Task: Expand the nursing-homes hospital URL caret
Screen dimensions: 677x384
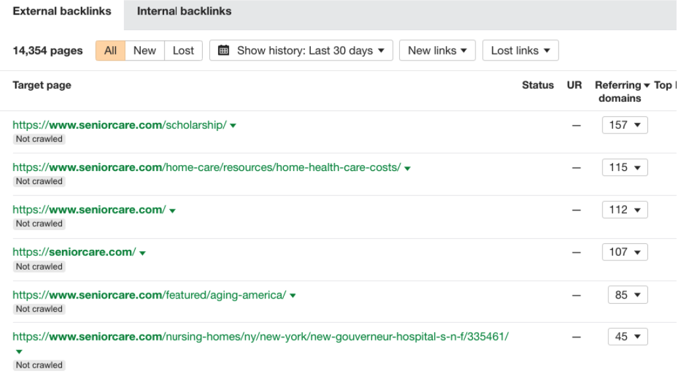Action: 18,352
